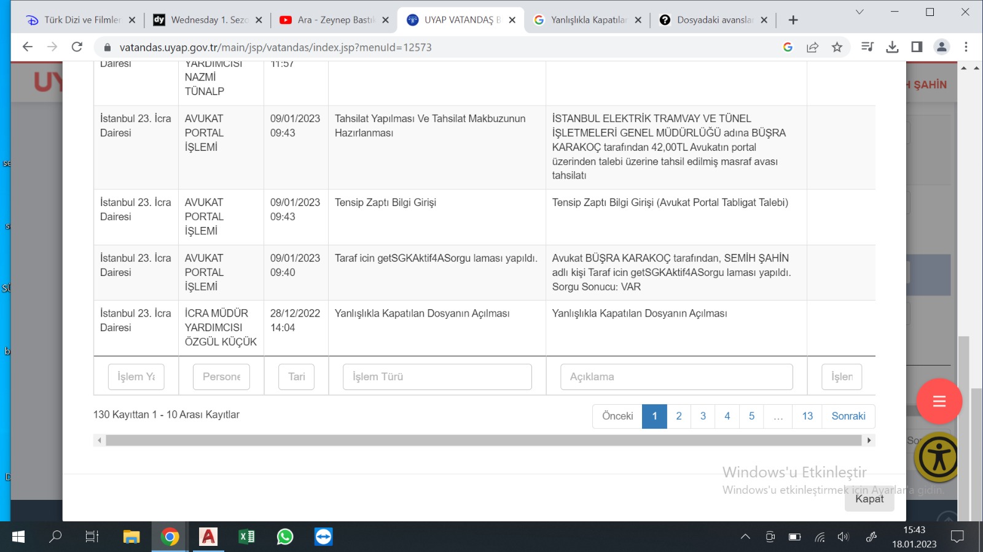Image resolution: width=983 pixels, height=552 pixels.
Task: Click the red floating menu button
Action: pyautogui.click(x=939, y=402)
